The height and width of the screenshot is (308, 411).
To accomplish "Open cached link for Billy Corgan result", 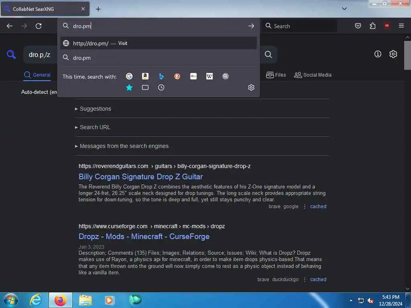I will (318, 207).
